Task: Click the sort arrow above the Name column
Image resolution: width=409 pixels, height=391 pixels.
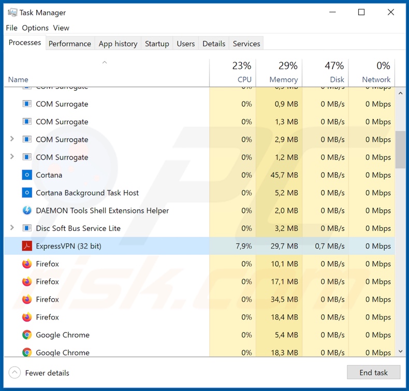Action: coord(105,62)
